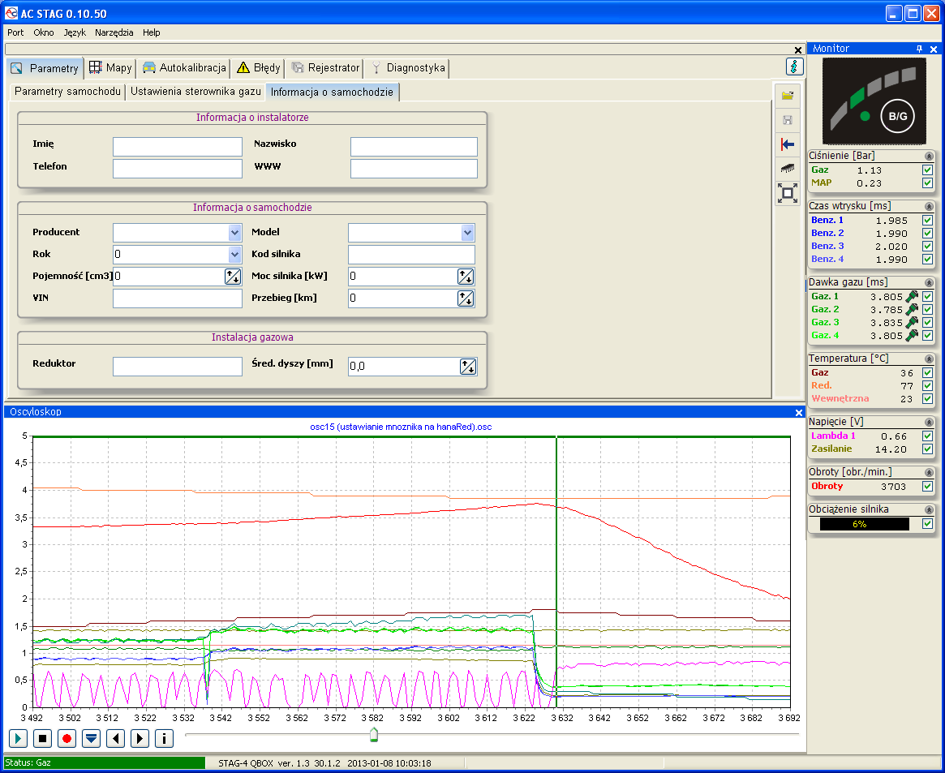Collapse the Temperatura [°C] section
The width and height of the screenshot is (945, 773).
[x=929, y=359]
